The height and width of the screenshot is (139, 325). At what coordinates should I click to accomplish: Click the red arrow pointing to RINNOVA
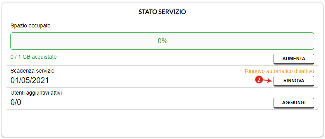point(268,81)
